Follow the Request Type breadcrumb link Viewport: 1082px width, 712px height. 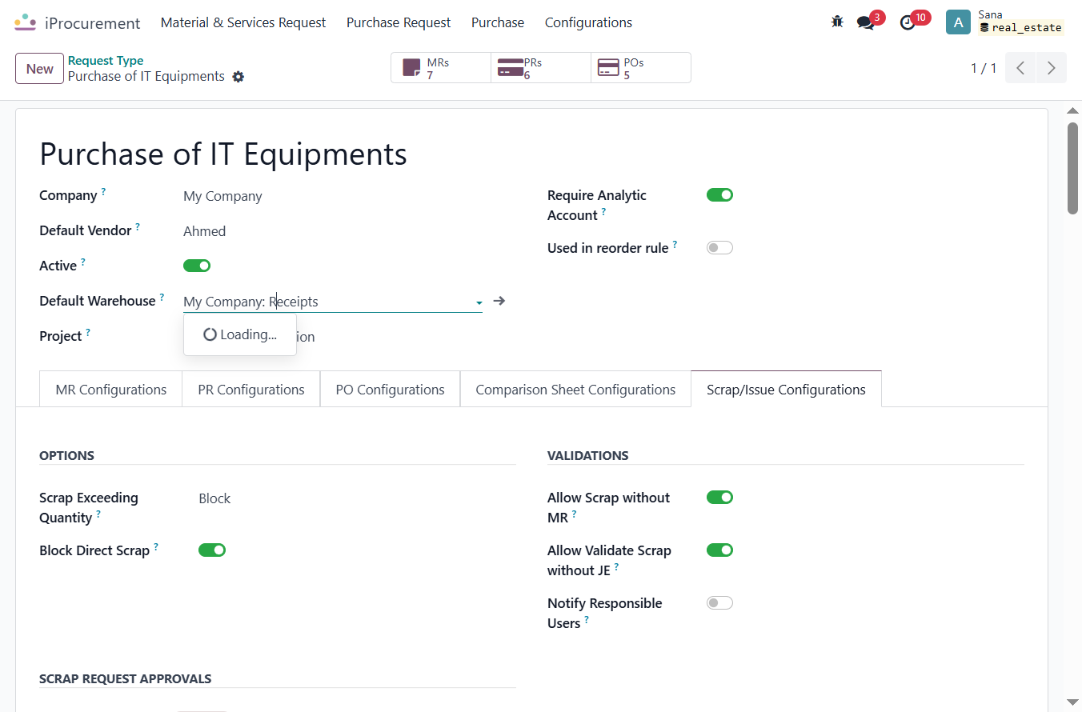pos(106,61)
